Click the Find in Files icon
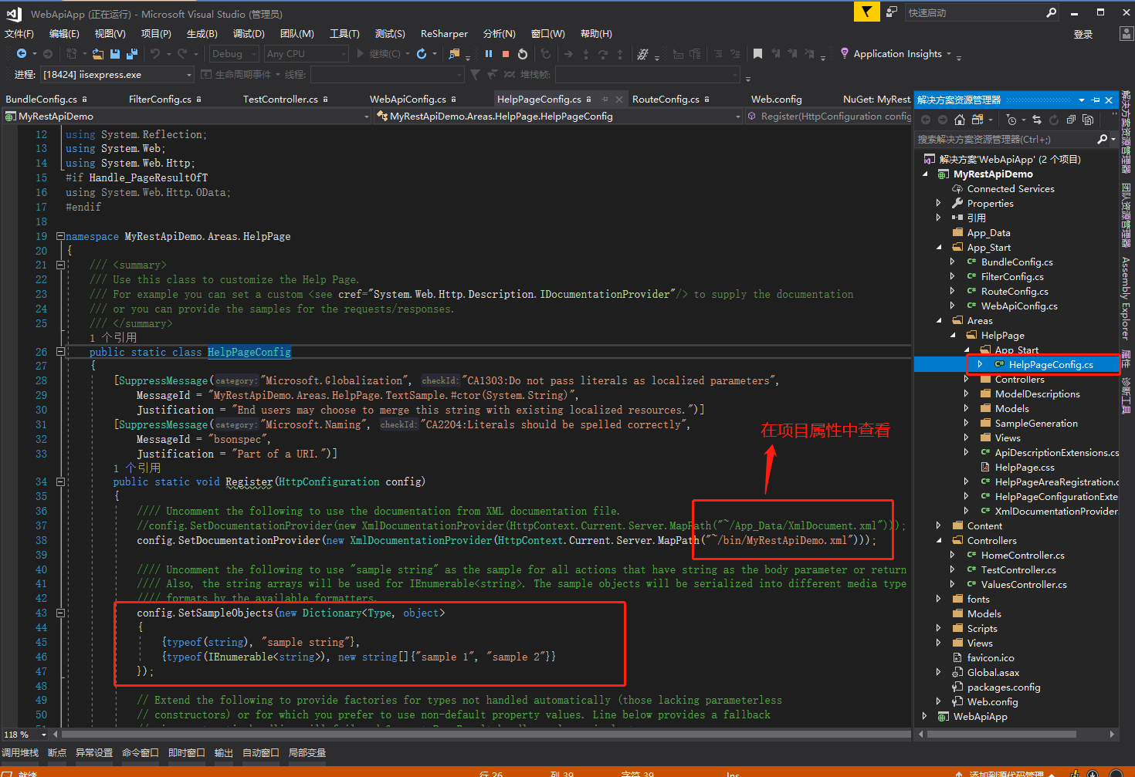Screen dimensions: 1135x777 [x=454, y=54]
